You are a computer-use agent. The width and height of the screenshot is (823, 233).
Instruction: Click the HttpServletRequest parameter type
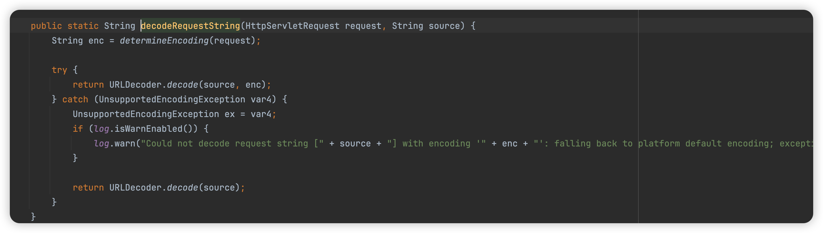pyautogui.click(x=292, y=26)
